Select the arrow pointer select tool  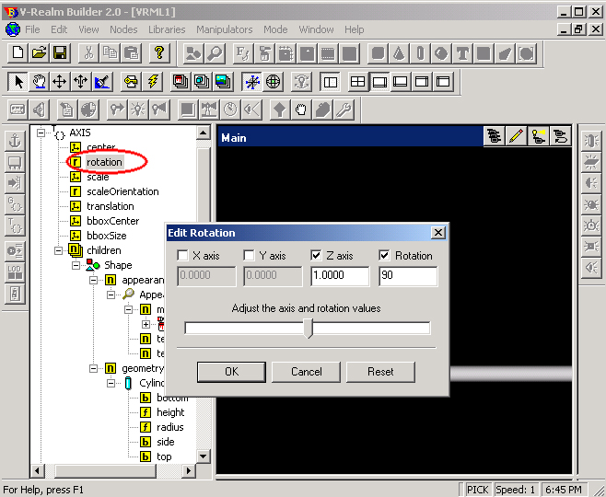pyautogui.click(x=17, y=82)
